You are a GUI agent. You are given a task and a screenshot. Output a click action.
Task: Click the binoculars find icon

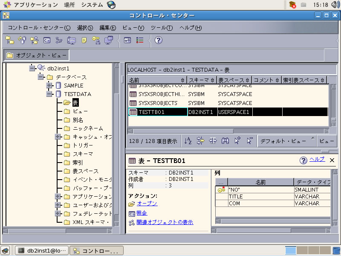(225, 141)
